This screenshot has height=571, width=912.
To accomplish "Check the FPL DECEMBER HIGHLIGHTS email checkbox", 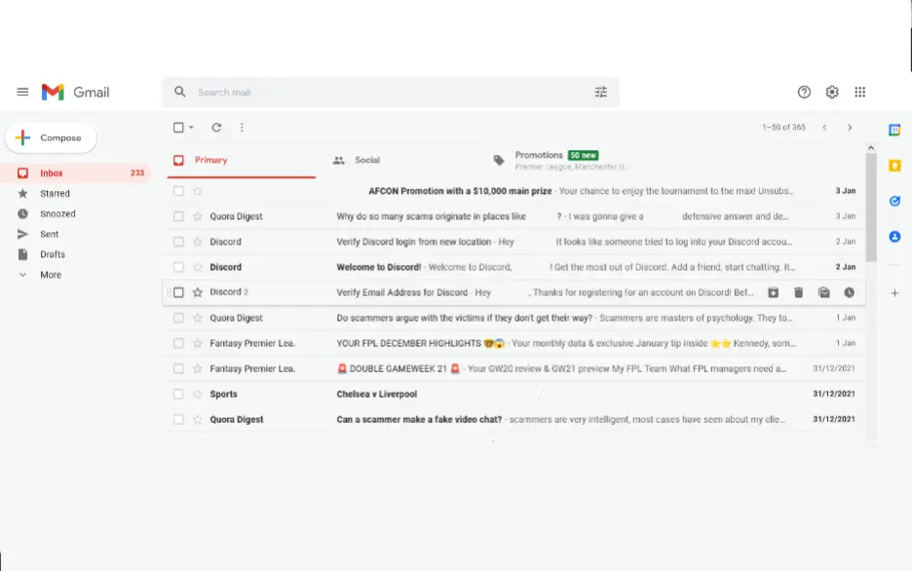I will [178, 343].
